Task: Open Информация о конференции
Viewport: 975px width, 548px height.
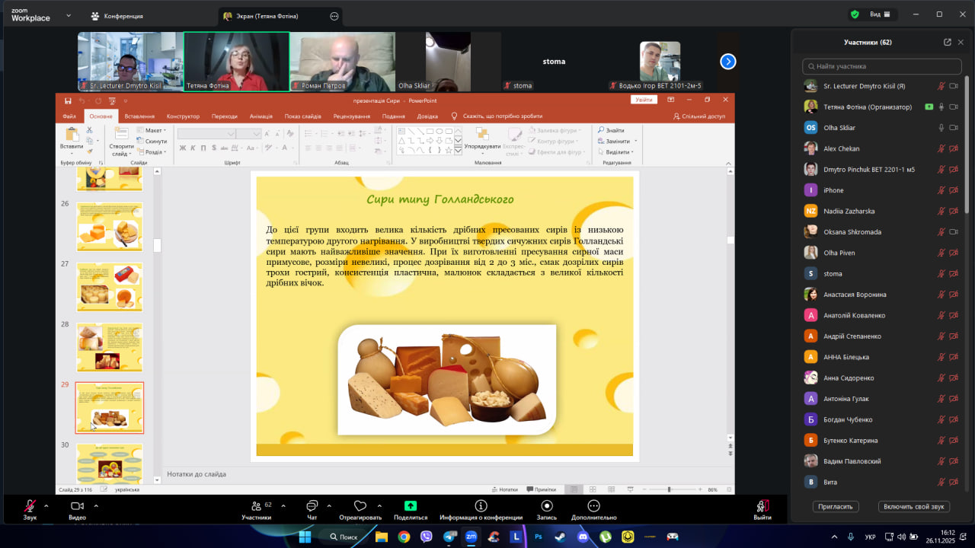Action: point(481,506)
